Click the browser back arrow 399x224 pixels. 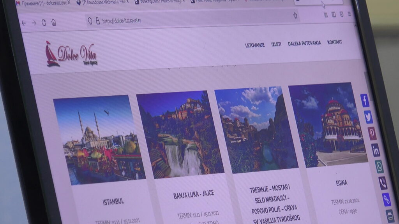pyautogui.click(x=24, y=23)
